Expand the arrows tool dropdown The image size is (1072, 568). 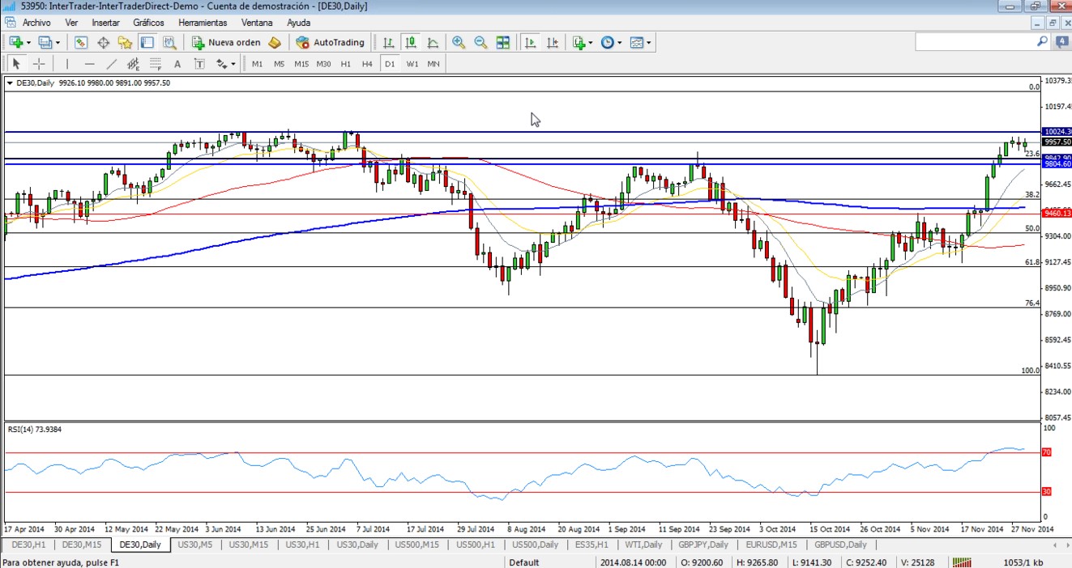click(x=233, y=63)
